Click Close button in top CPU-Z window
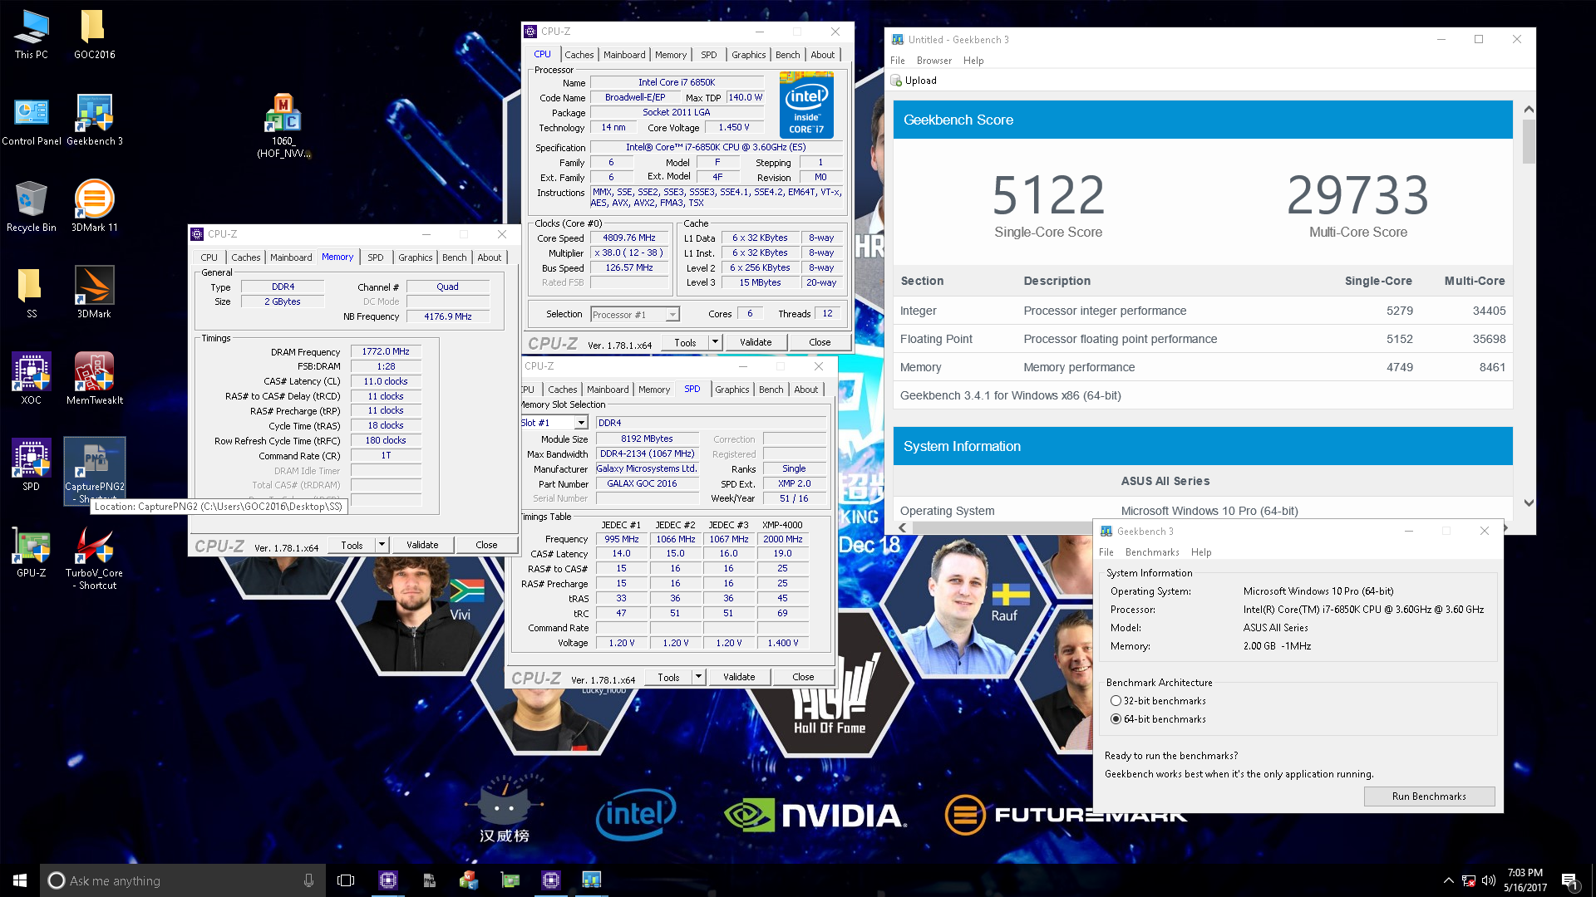This screenshot has width=1596, height=897. point(819,342)
